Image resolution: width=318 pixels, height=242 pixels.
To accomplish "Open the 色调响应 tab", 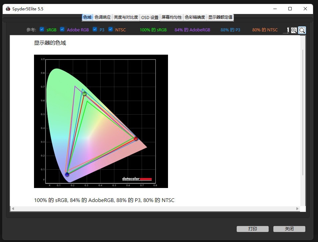I will tap(103, 17).
